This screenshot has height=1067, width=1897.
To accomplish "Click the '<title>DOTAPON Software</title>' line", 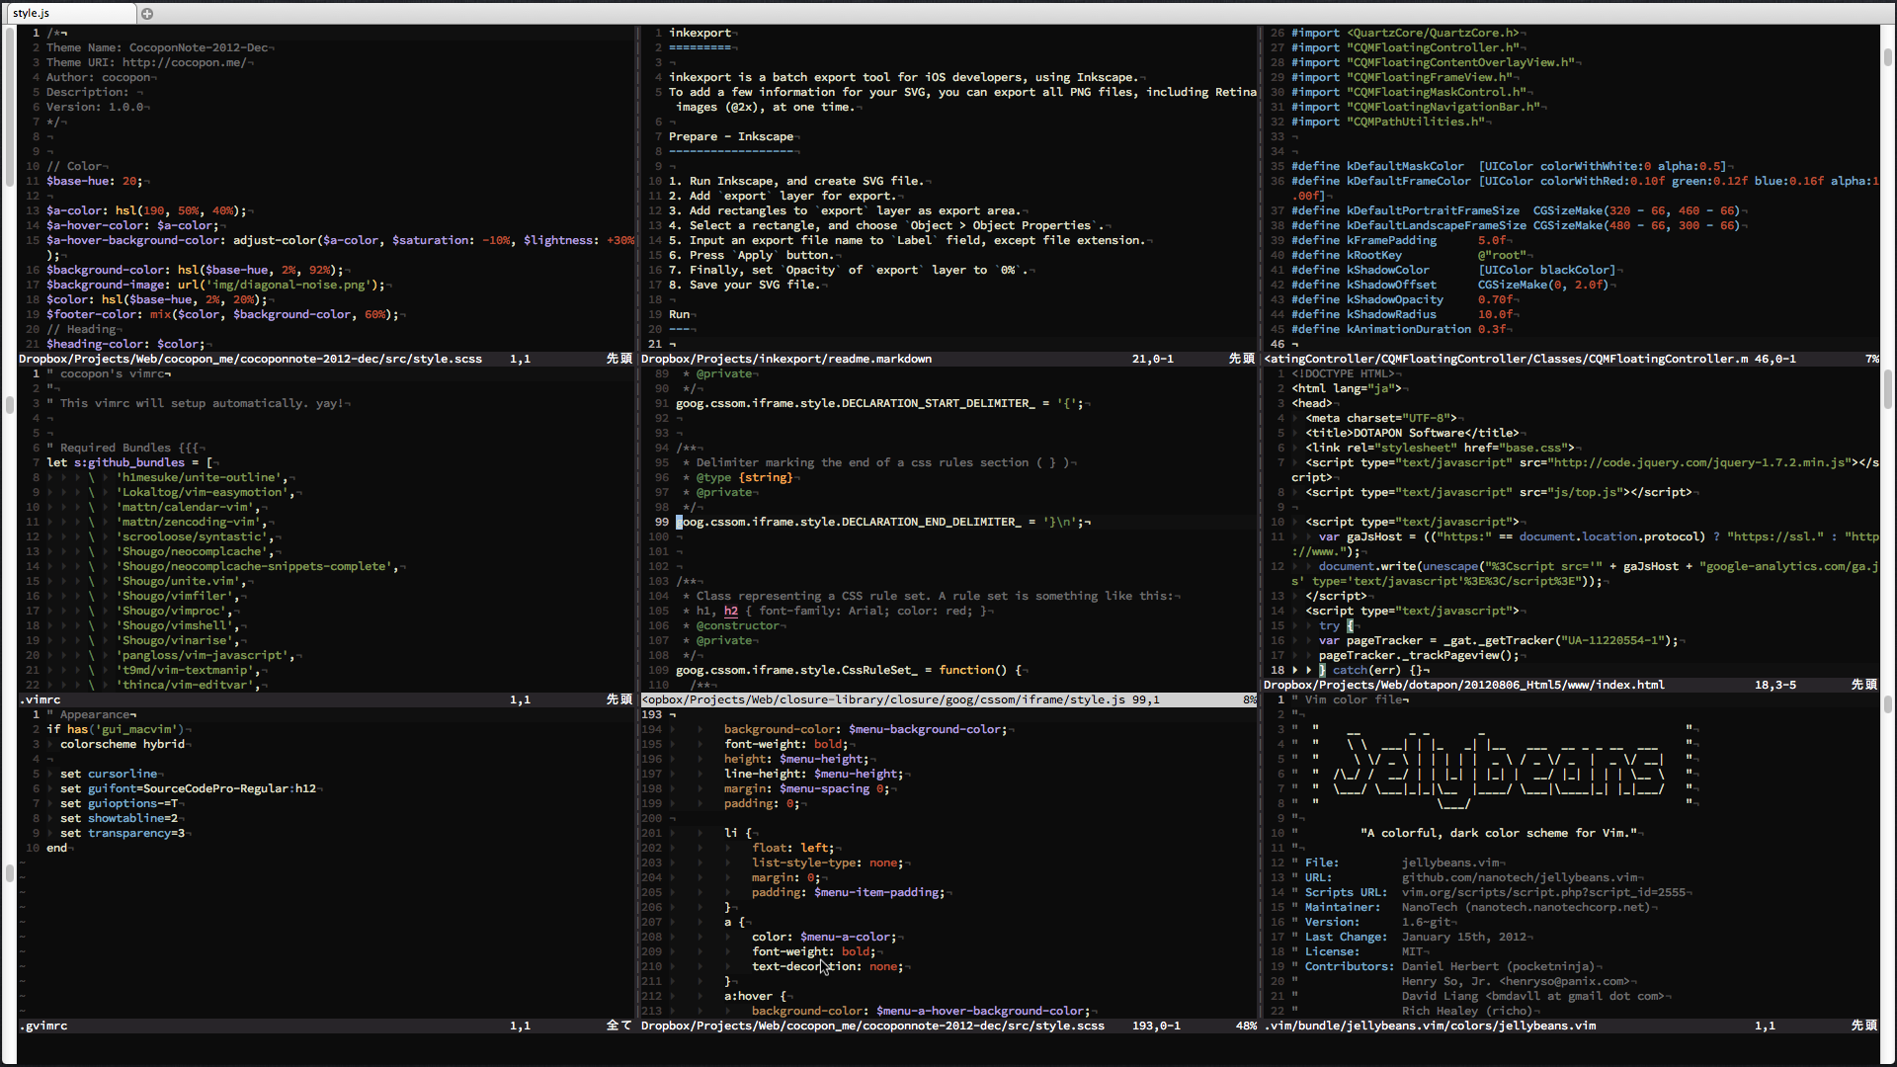I will (1412, 433).
